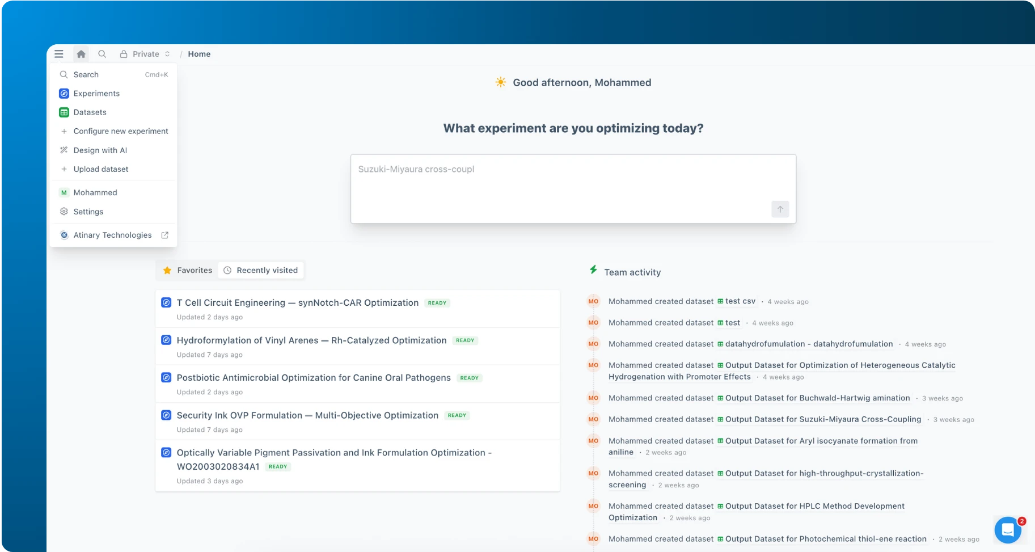Open the test csv dataset link
Viewport: 1035px width, 552px height.
[x=740, y=301]
